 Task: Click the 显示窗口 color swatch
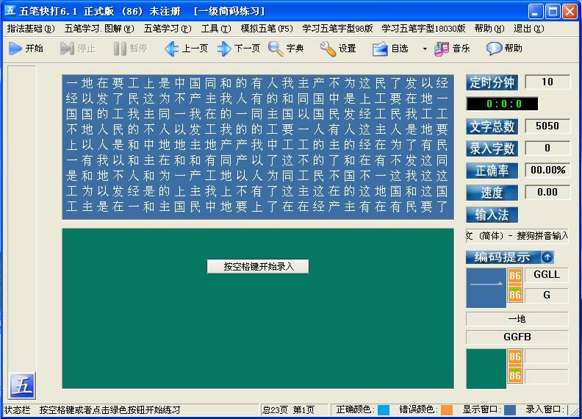pos(510,409)
